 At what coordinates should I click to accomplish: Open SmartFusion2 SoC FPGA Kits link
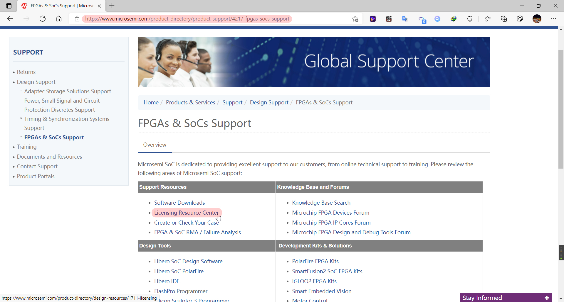[327, 271]
